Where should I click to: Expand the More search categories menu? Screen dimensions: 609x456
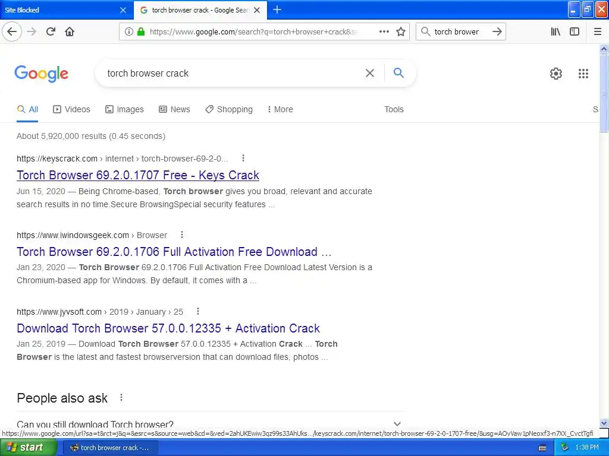[x=280, y=109]
